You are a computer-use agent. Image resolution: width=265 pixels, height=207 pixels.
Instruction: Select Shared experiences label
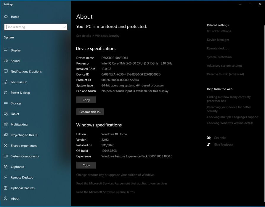point(24,146)
